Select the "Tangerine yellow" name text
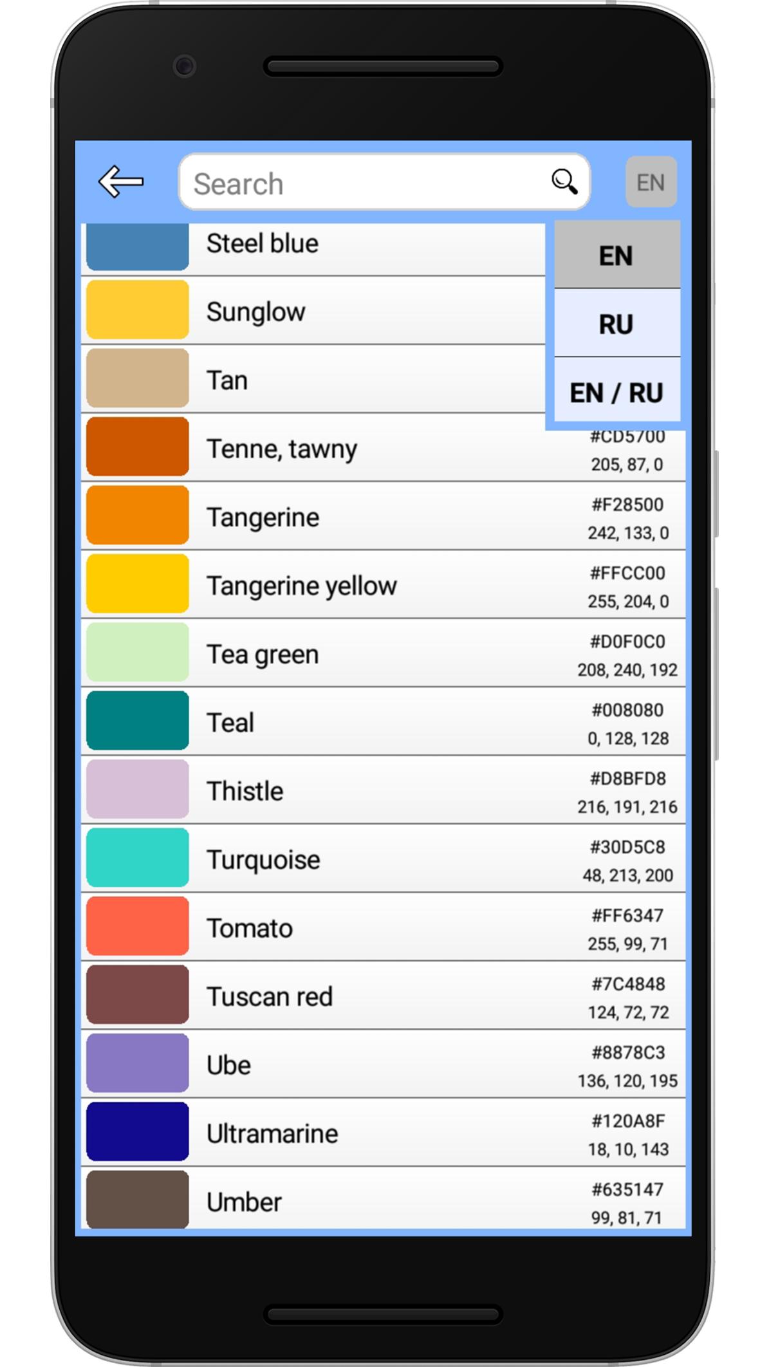 coord(301,586)
